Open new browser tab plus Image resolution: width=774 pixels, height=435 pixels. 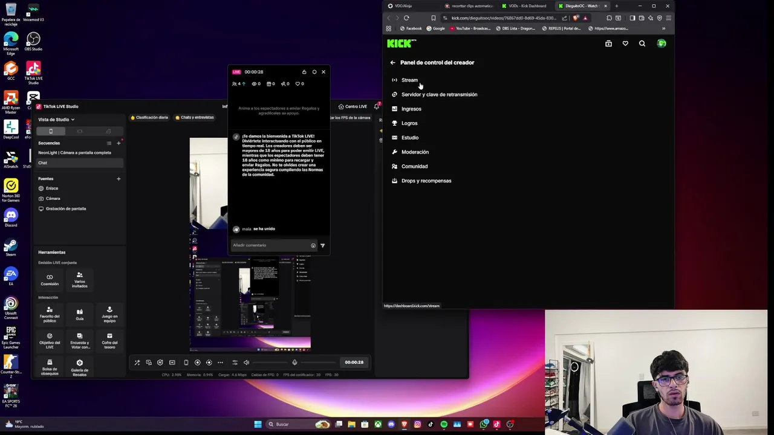[x=616, y=6]
